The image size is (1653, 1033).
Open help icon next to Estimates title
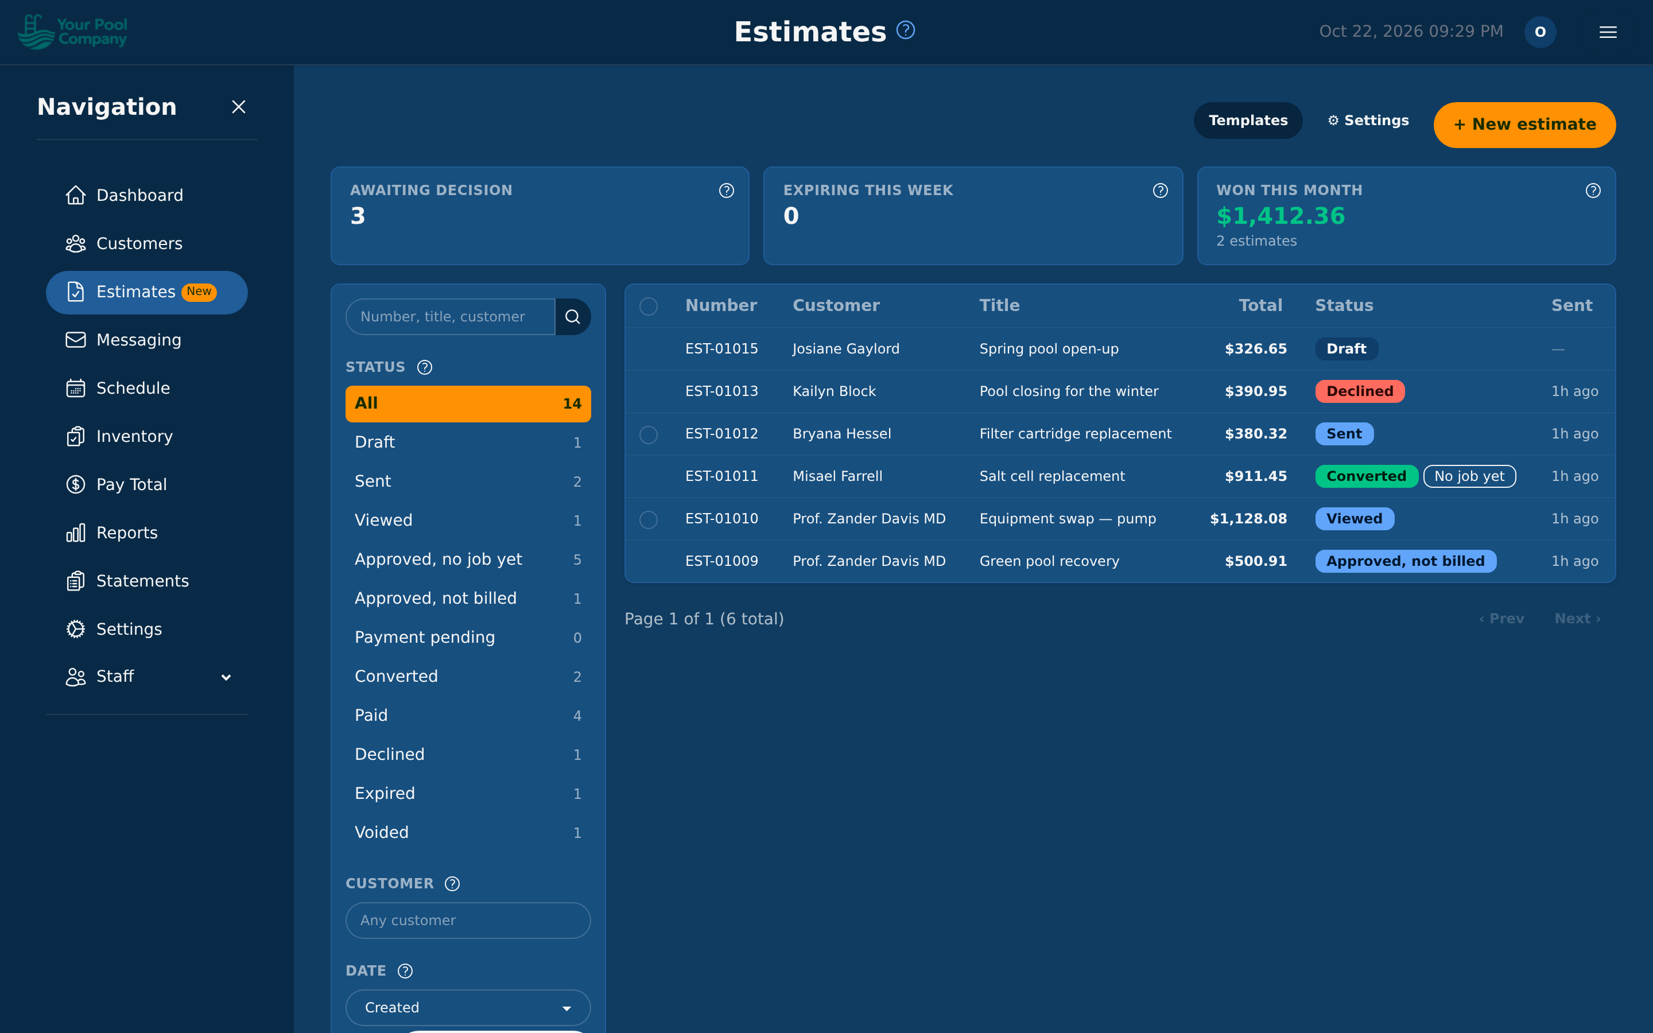click(x=905, y=30)
